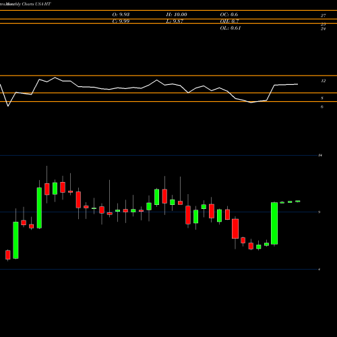Click the '9' price axis label
The height and width of the screenshot is (337, 337).
pos(319,212)
